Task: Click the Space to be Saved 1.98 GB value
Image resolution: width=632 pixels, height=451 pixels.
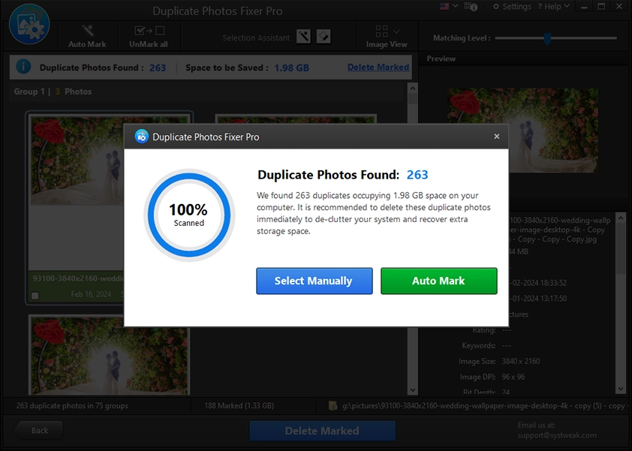Action: [292, 68]
